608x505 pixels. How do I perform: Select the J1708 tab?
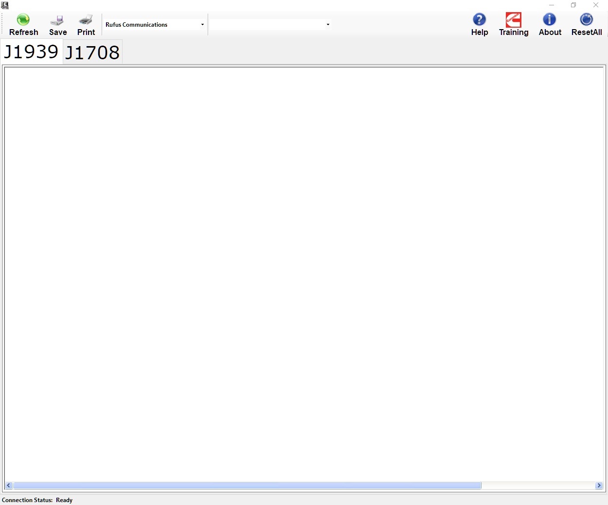92,52
